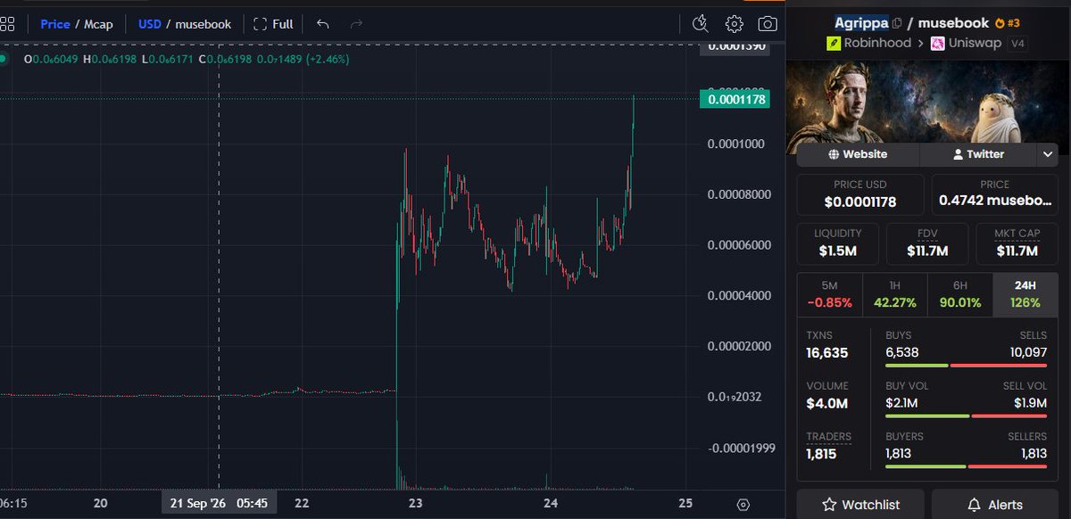Click date 23 on the time axis
1071x519 pixels.
click(x=414, y=504)
